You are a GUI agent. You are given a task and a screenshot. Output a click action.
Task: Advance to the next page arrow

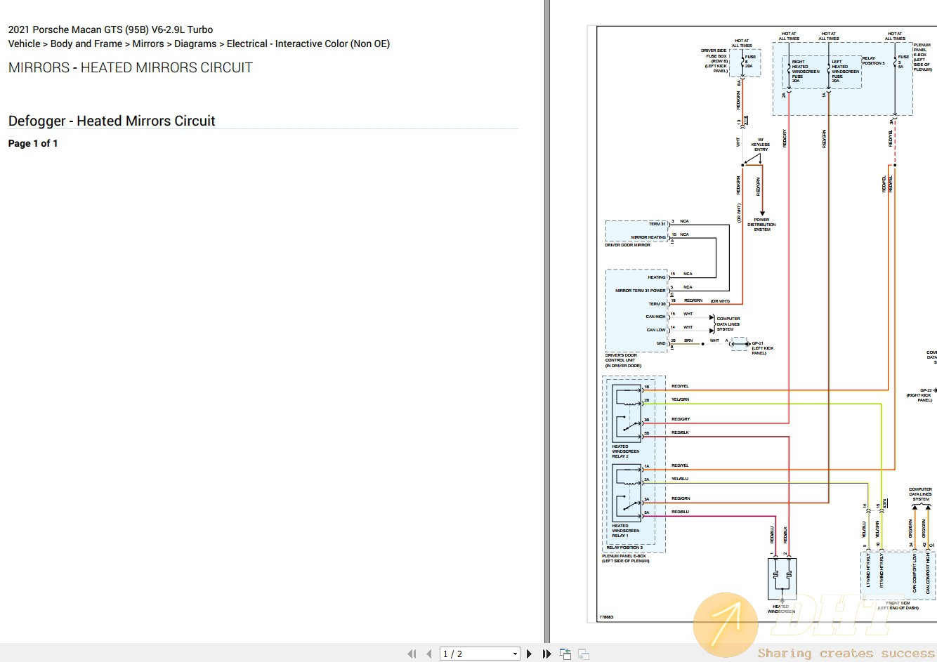529,654
